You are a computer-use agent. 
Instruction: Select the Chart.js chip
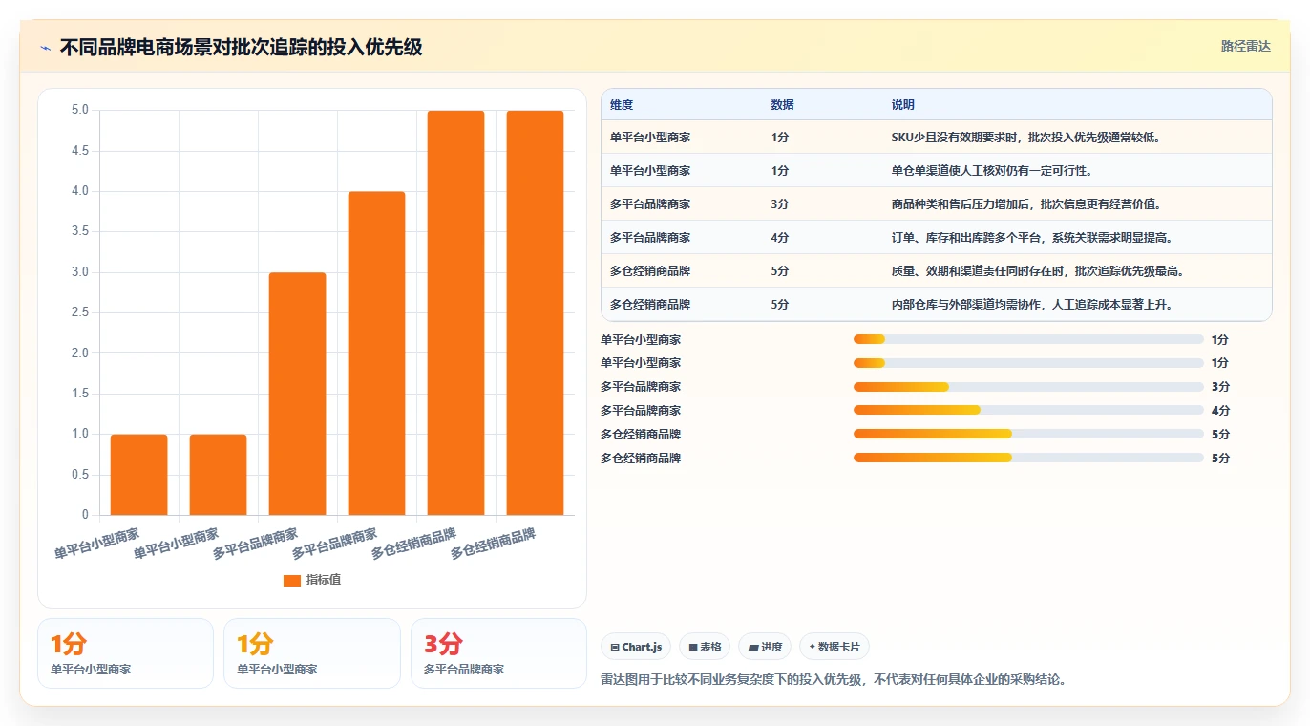click(637, 647)
